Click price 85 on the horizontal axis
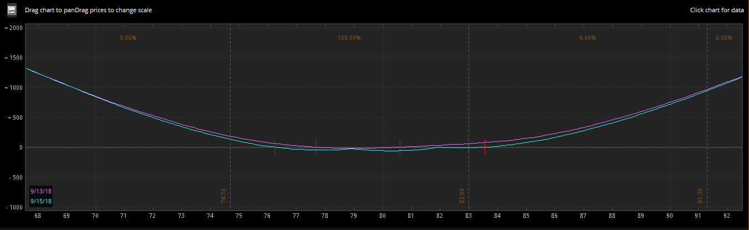 pyautogui.click(x=526, y=216)
